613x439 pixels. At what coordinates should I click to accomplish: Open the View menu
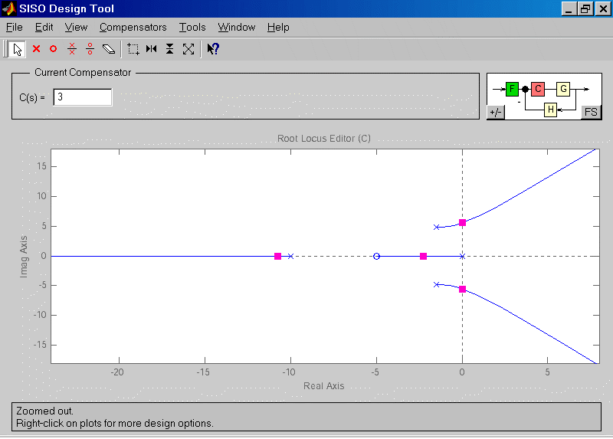tap(76, 28)
